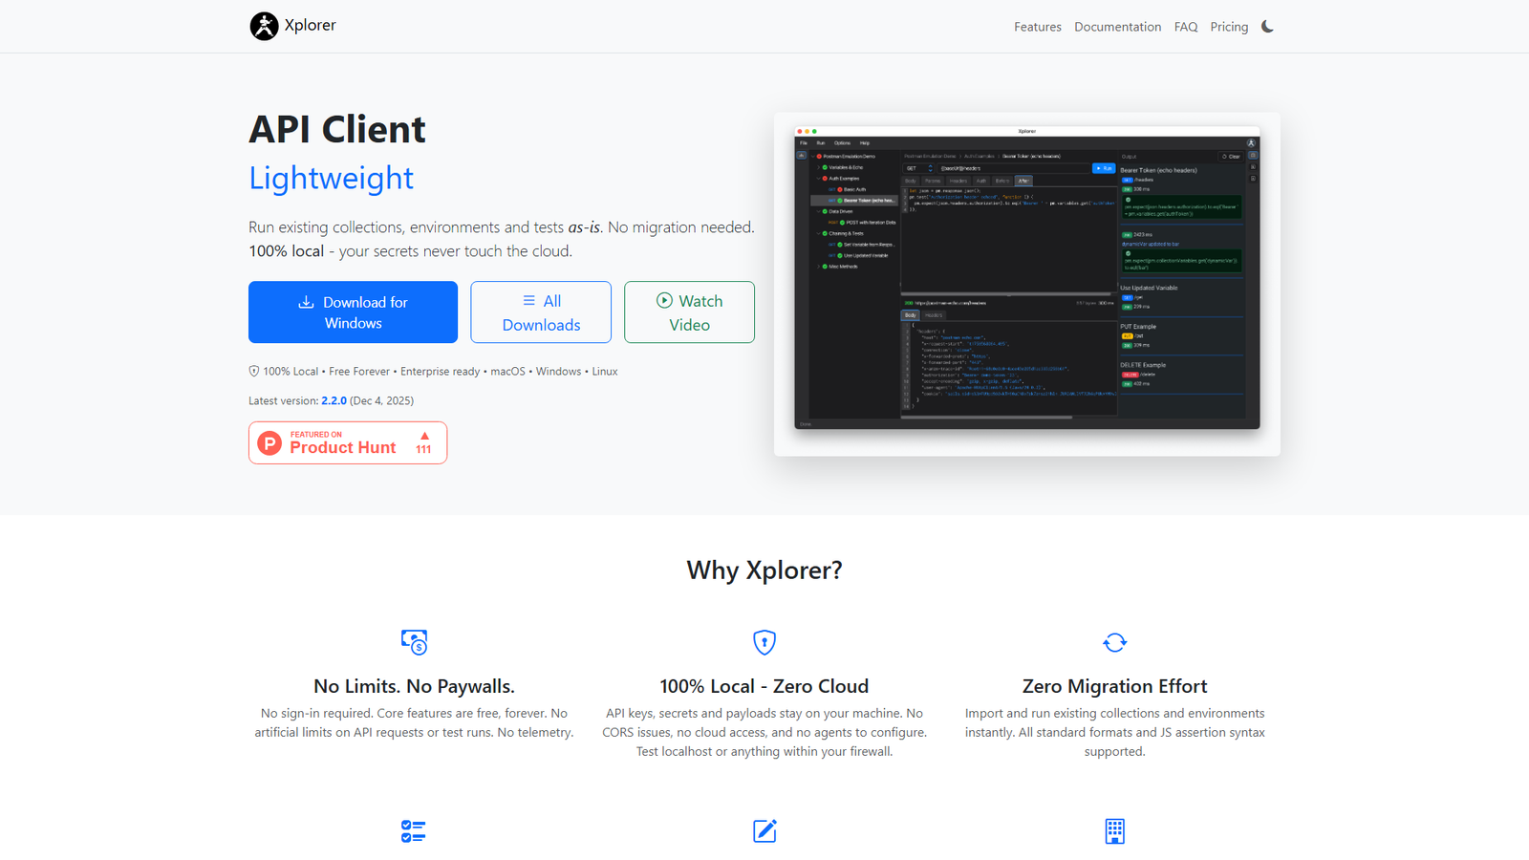Screen dimensions: 1529x860
Task: Open the Documentation nav item
Action: 1117,27
